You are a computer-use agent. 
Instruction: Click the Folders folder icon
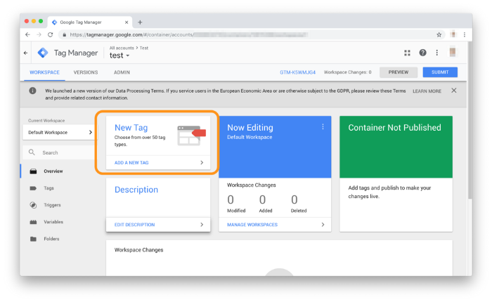coord(33,239)
